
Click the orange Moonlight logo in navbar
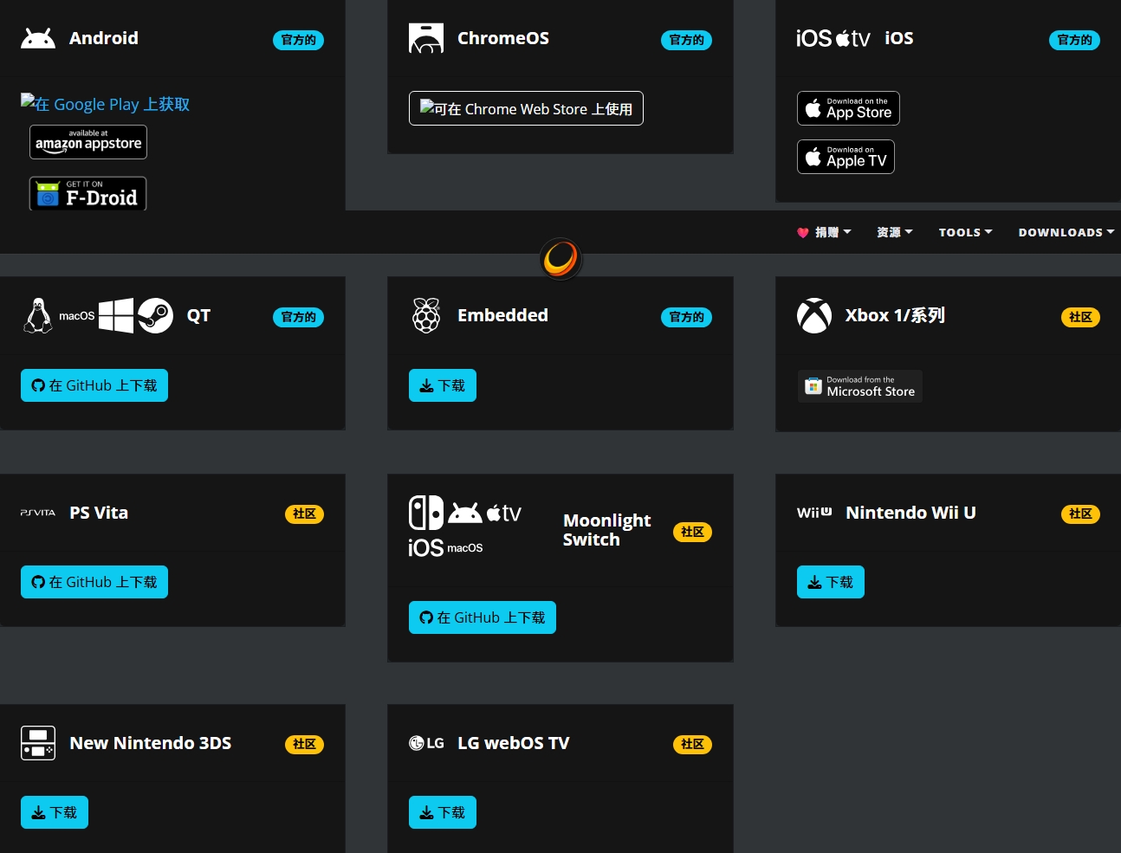coord(560,258)
